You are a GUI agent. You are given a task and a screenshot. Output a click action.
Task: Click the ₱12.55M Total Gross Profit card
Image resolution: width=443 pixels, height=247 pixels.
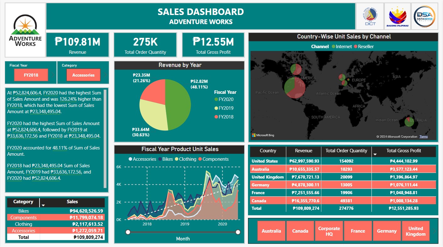click(213, 45)
